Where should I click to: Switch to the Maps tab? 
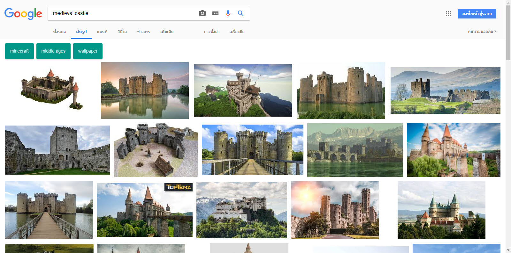pos(102,32)
